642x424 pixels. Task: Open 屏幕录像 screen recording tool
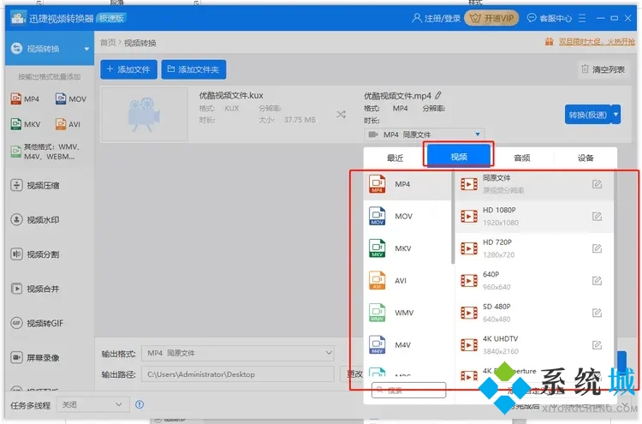[35, 358]
